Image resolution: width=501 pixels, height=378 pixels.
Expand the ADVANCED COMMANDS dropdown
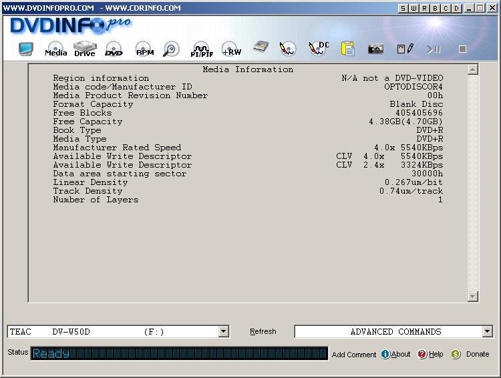point(487,331)
